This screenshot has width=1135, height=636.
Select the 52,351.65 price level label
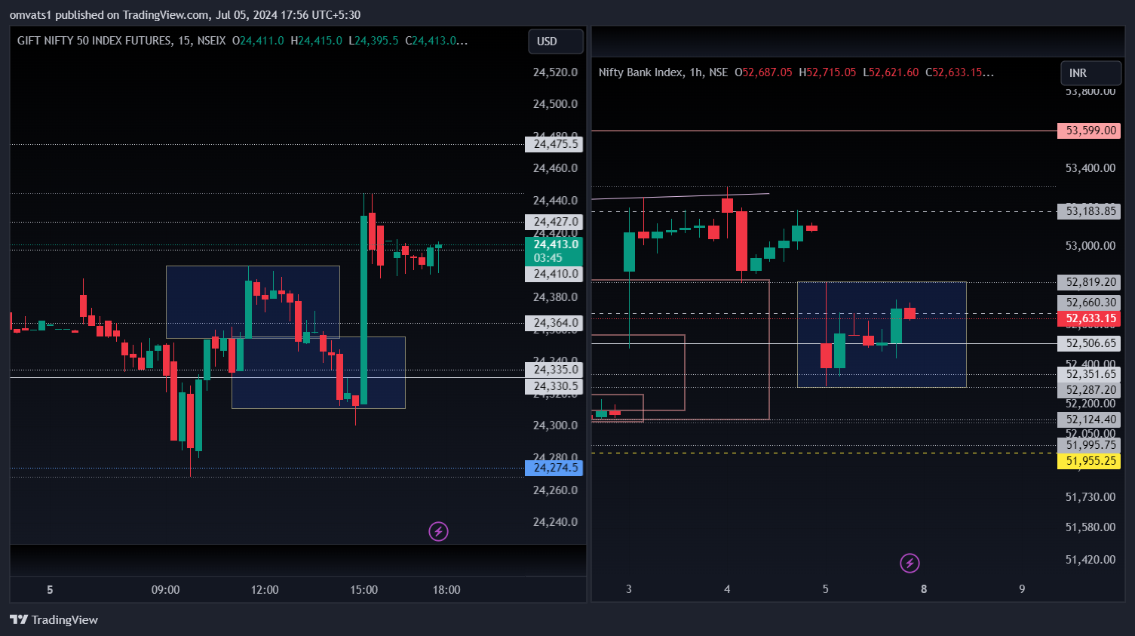[x=1089, y=374]
